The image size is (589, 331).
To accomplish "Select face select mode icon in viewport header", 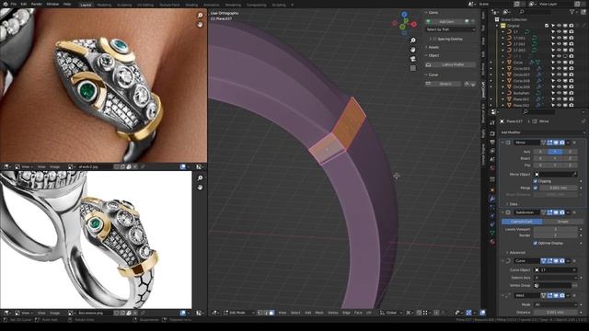I will pyautogui.click(x=271, y=313).
